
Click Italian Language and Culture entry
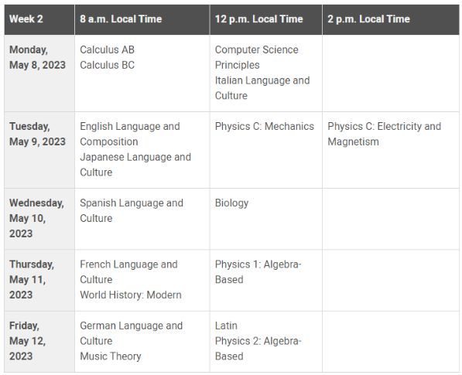tap(262, 88)
